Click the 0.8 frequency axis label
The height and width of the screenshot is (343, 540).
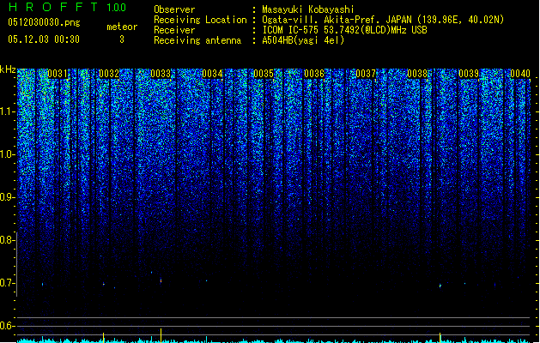(8, 240)
